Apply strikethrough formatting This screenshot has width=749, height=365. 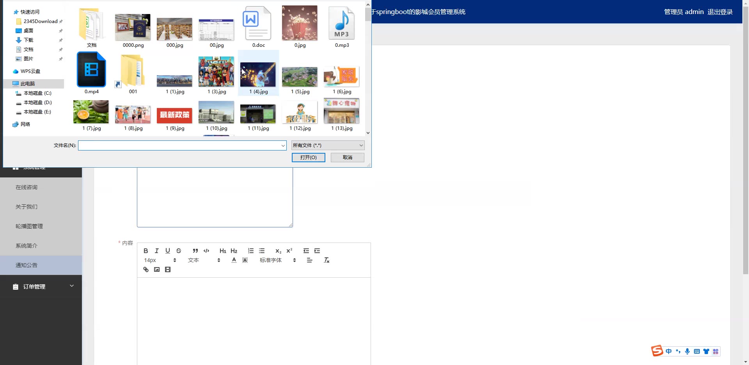[x=179, y=251]
